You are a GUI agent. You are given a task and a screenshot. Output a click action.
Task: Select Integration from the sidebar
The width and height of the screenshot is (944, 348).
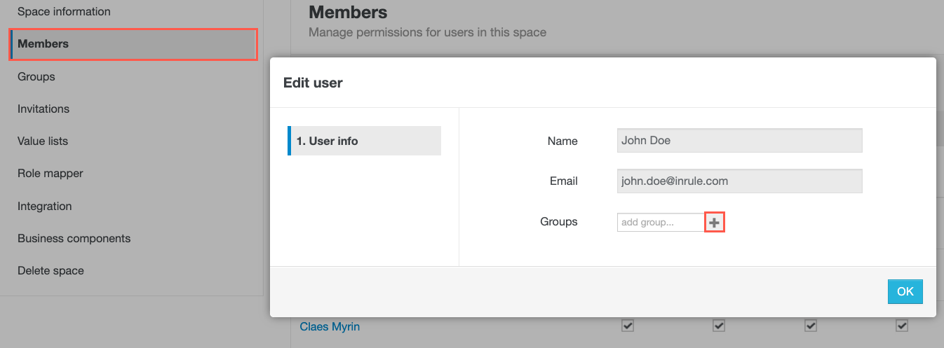tap(45, 206)
